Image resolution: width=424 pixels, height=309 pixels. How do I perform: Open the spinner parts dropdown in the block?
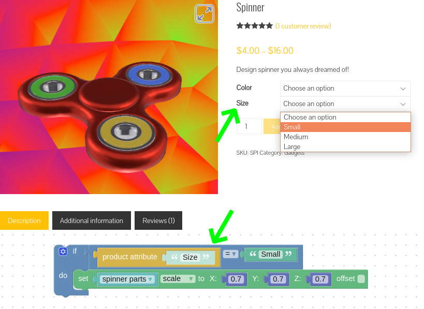click(127, 279)
